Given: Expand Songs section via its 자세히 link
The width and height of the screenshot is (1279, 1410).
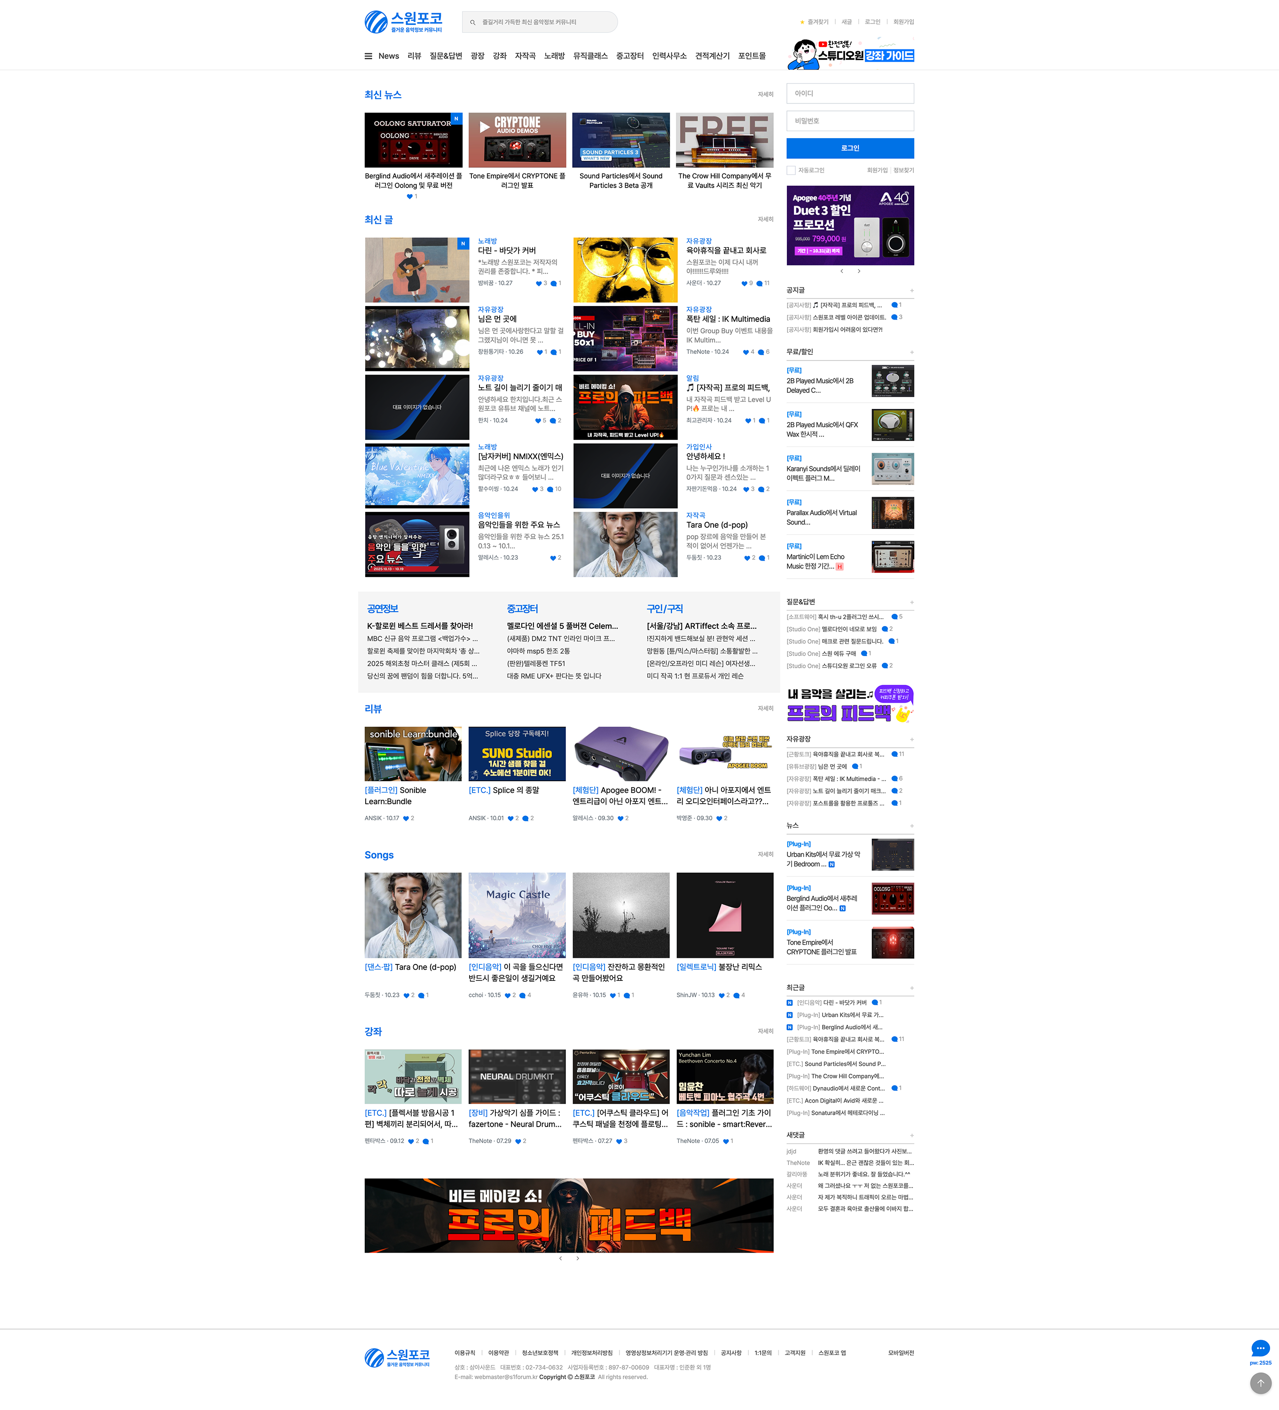Looking at the screenshot, I should [766, 854].
